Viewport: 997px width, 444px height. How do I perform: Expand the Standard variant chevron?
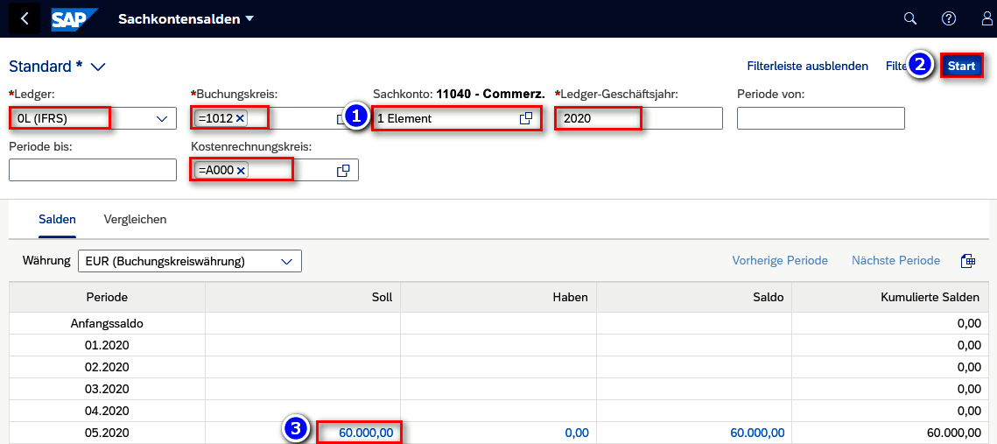[98, 67]
